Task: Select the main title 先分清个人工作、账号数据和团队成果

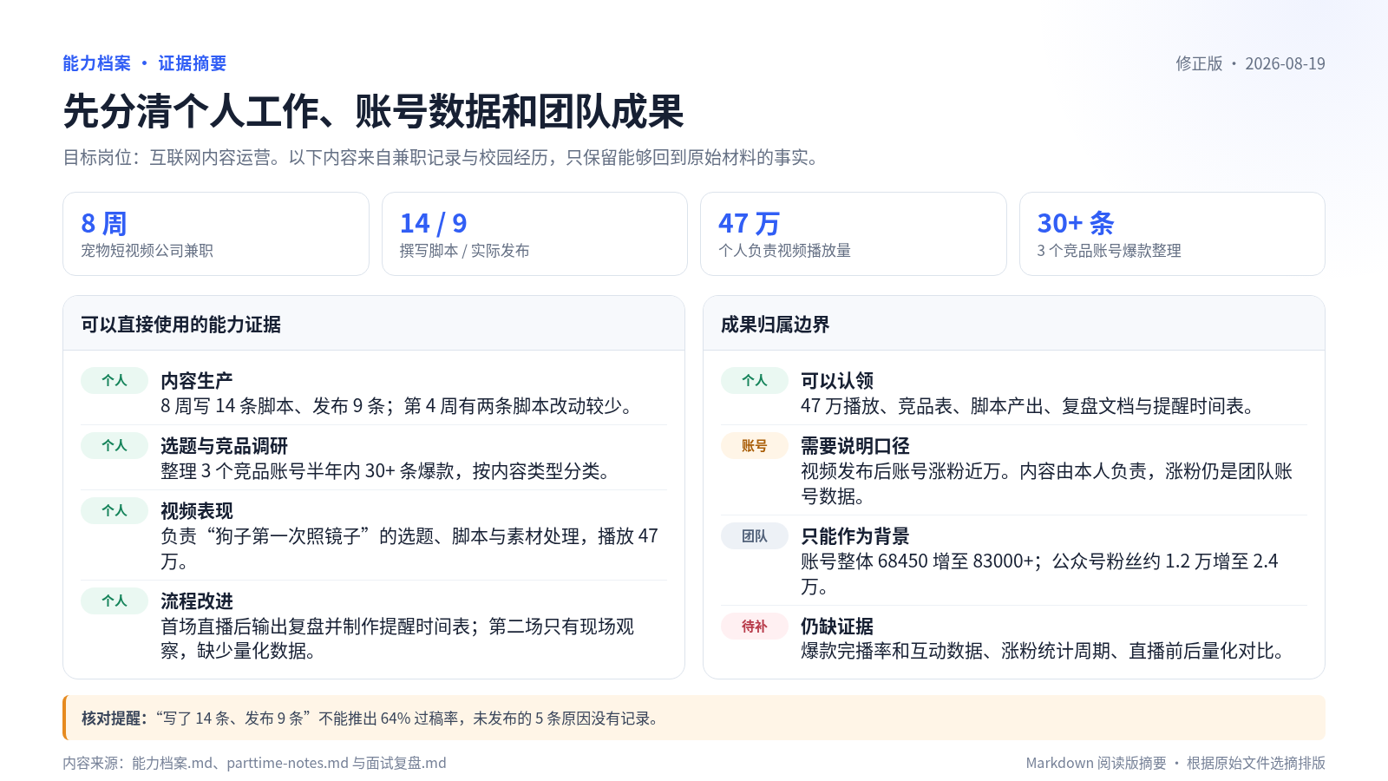Action: [x=373, y=111]
